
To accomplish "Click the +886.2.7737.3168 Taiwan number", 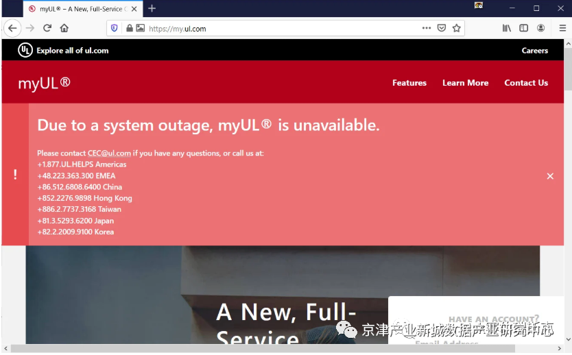I will click(x=79, y=209).
